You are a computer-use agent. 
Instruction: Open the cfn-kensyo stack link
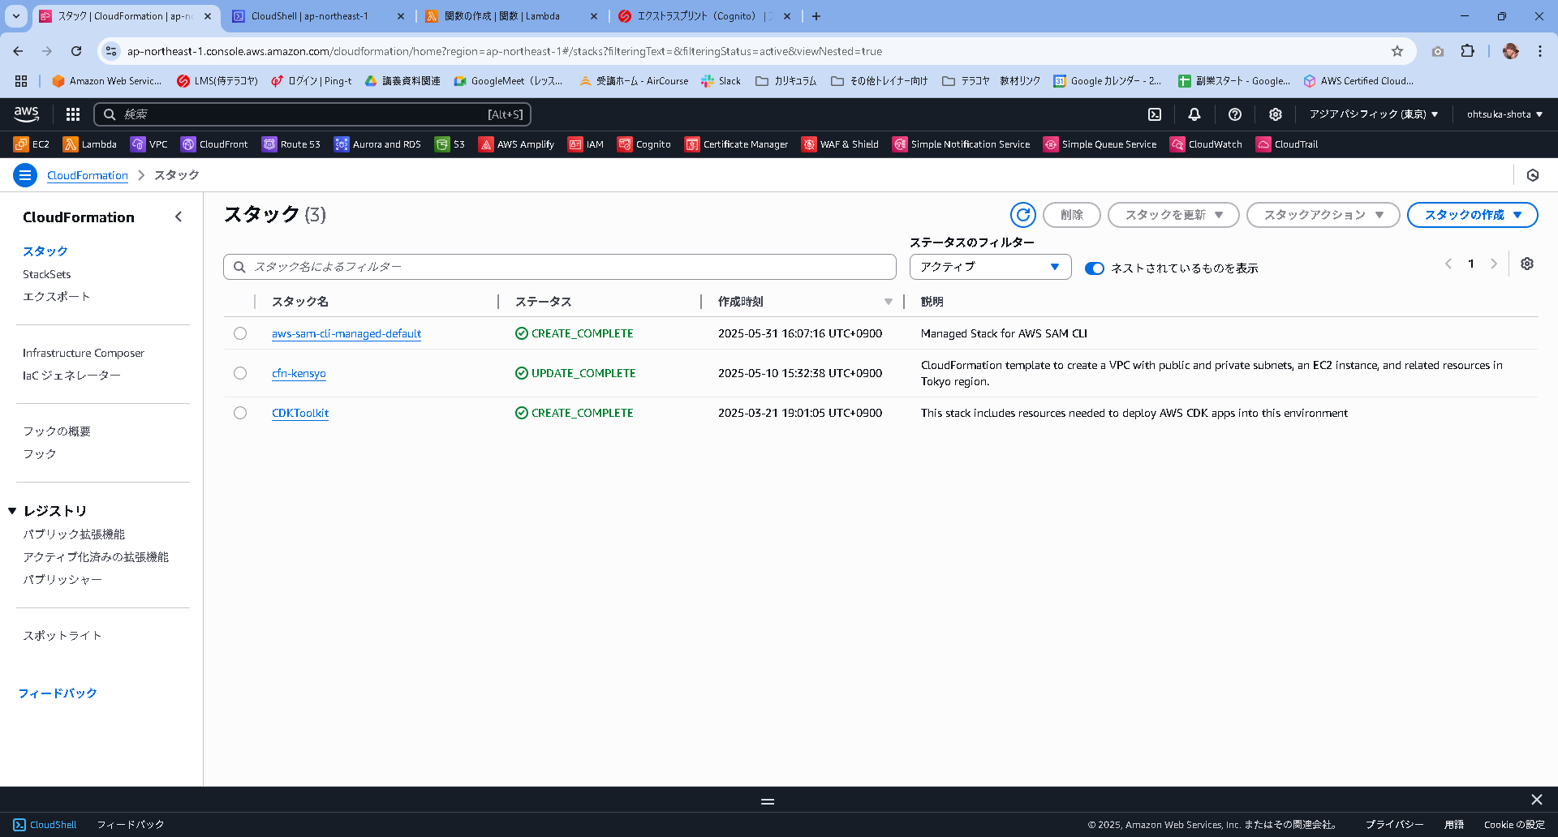(299, 373)
